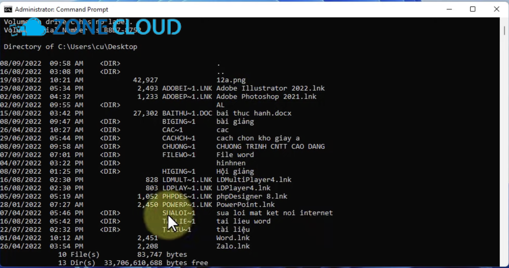Click the date 05/09/2022
Screen dimensions: 509x268
tap(21, 196)
